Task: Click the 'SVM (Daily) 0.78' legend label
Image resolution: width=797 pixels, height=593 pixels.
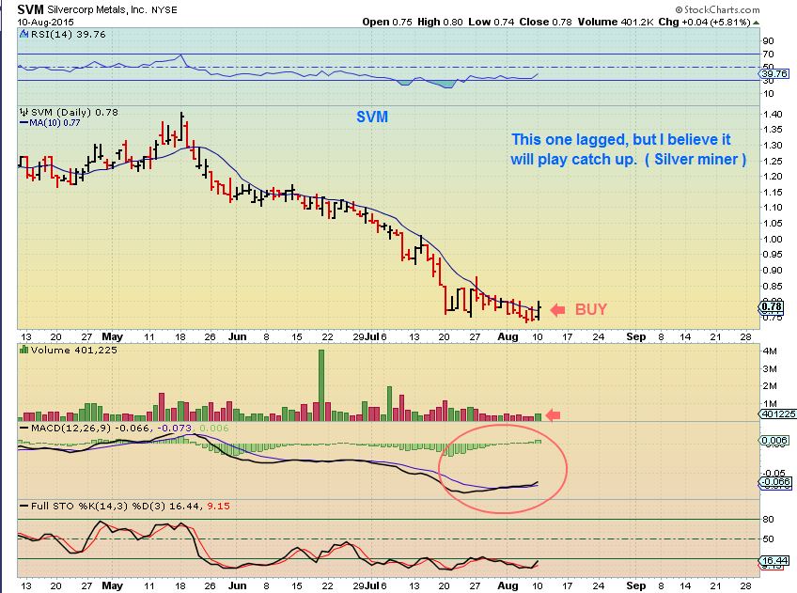Action: point(74,112)
